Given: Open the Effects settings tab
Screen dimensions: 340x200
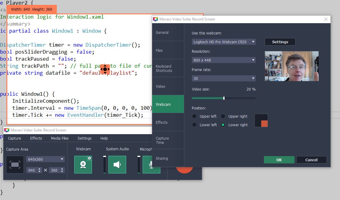Looking at the screenshot, I should (168, 122).
